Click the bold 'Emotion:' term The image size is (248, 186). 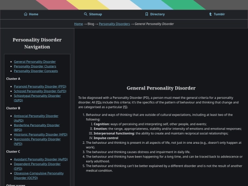tap(101, 129)
